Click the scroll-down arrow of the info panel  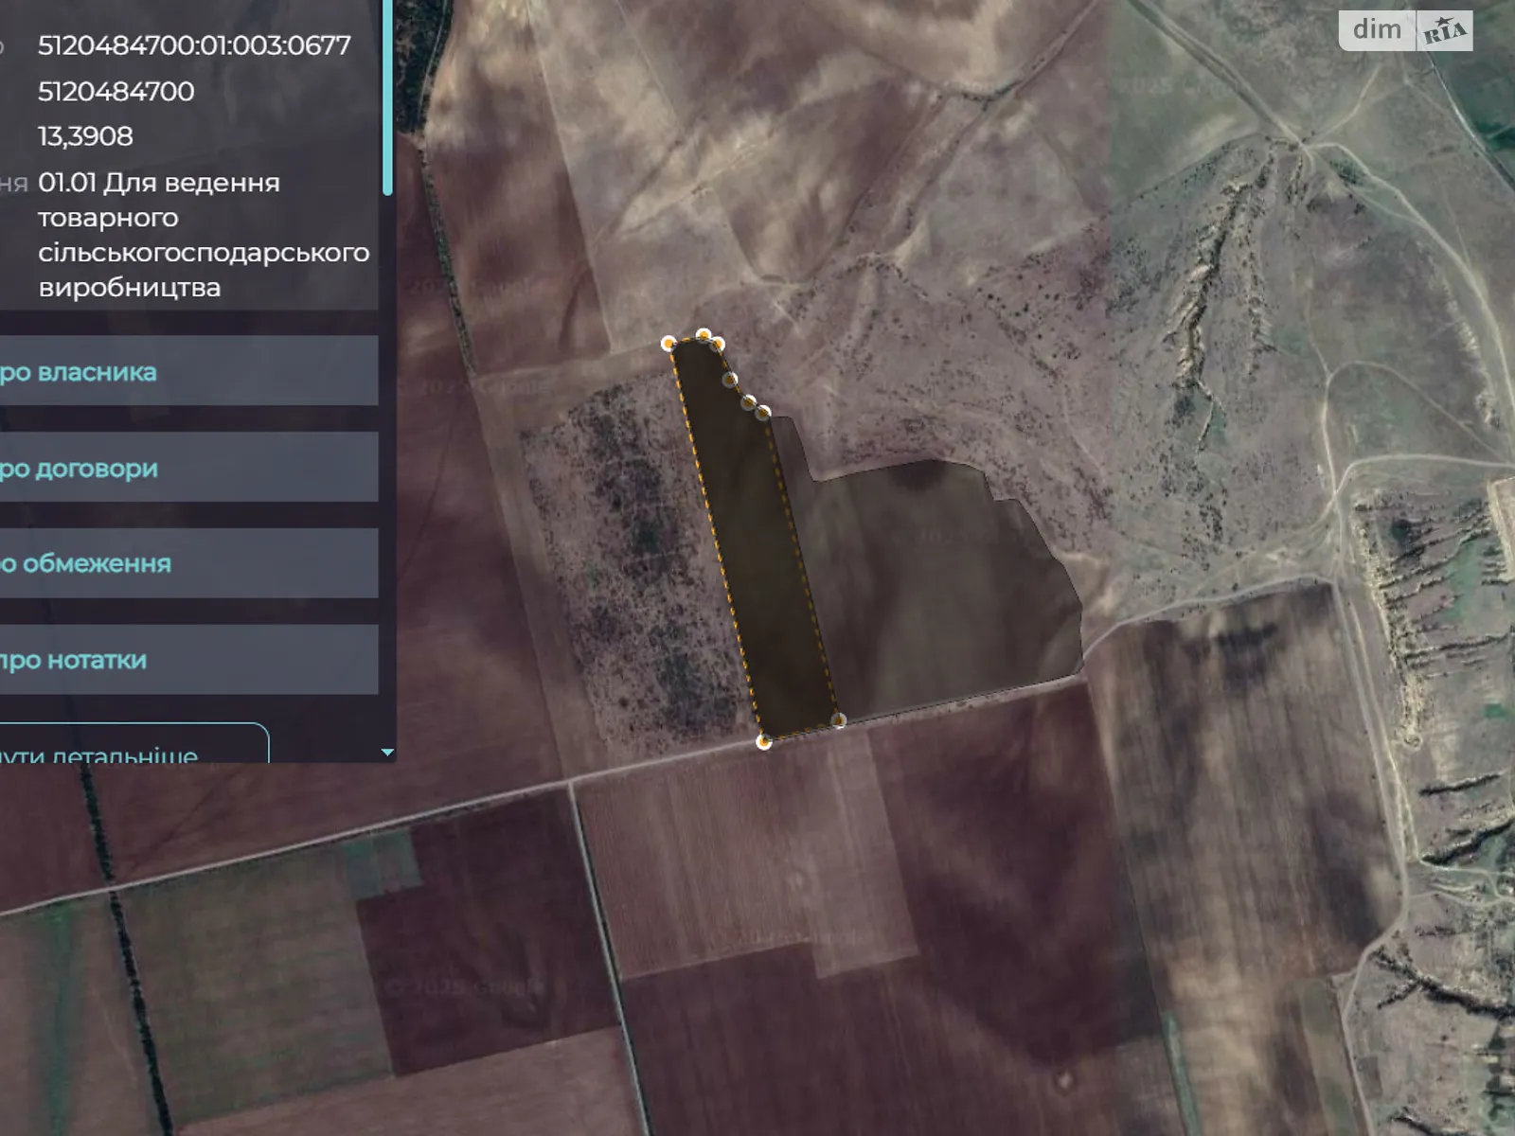pyautogui.click(x=386, y=753)
